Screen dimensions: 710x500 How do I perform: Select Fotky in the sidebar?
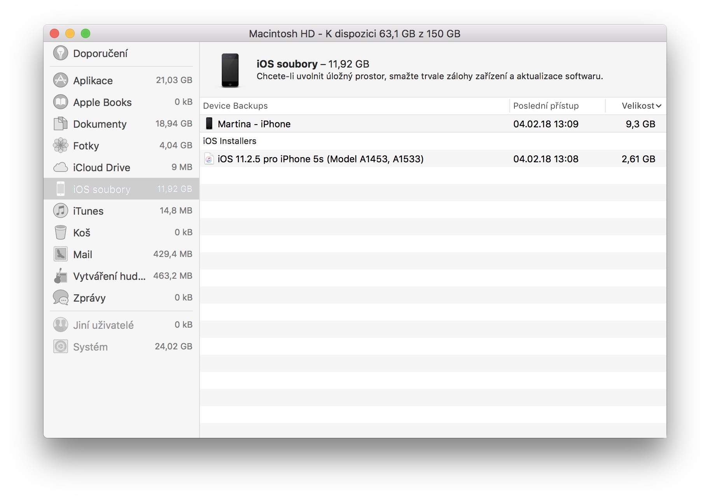point(121,145)
